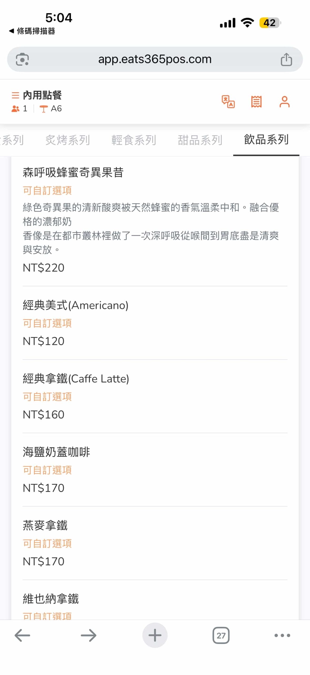Tap the browser forward arrow

88,635
